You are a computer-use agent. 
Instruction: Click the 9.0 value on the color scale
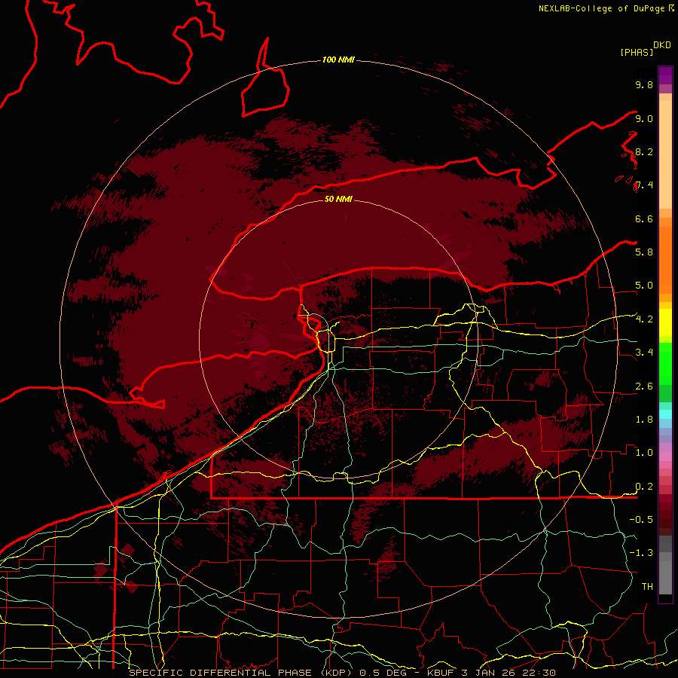click(x=644, y=118)
